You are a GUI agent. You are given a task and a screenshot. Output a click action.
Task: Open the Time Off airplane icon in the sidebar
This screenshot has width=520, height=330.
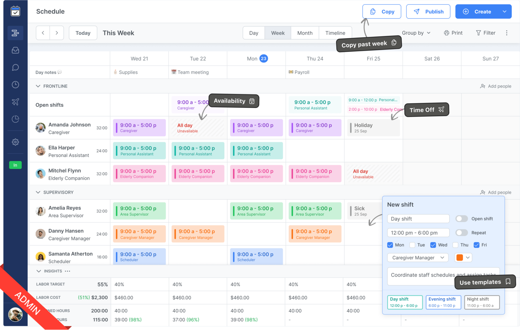[15, 102]
